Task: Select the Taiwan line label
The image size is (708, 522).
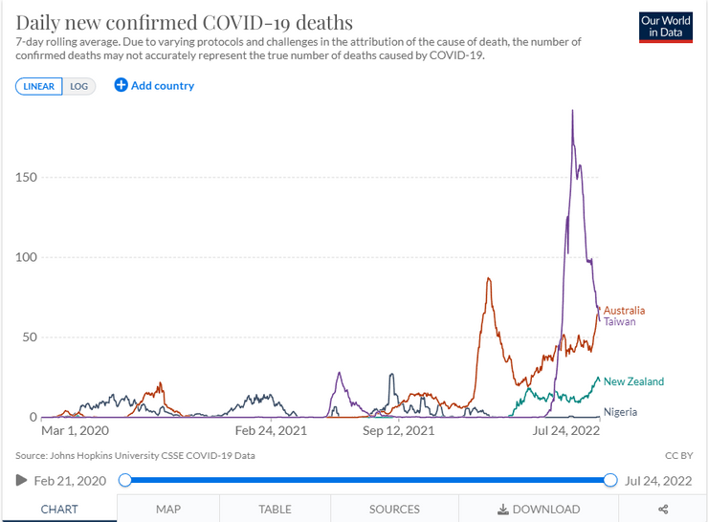Action: [x=620, y=321]
